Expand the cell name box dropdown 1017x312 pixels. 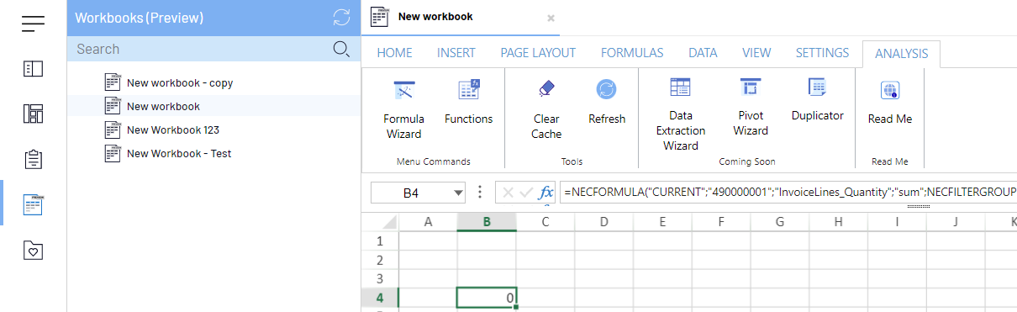(458, 193)
